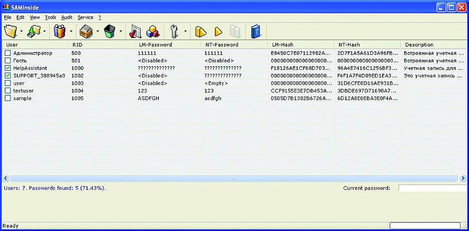
Task: Tick the testuser row checkbox
Action: coord(8,91)
